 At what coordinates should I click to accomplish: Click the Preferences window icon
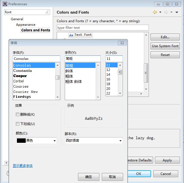(5, 4)
